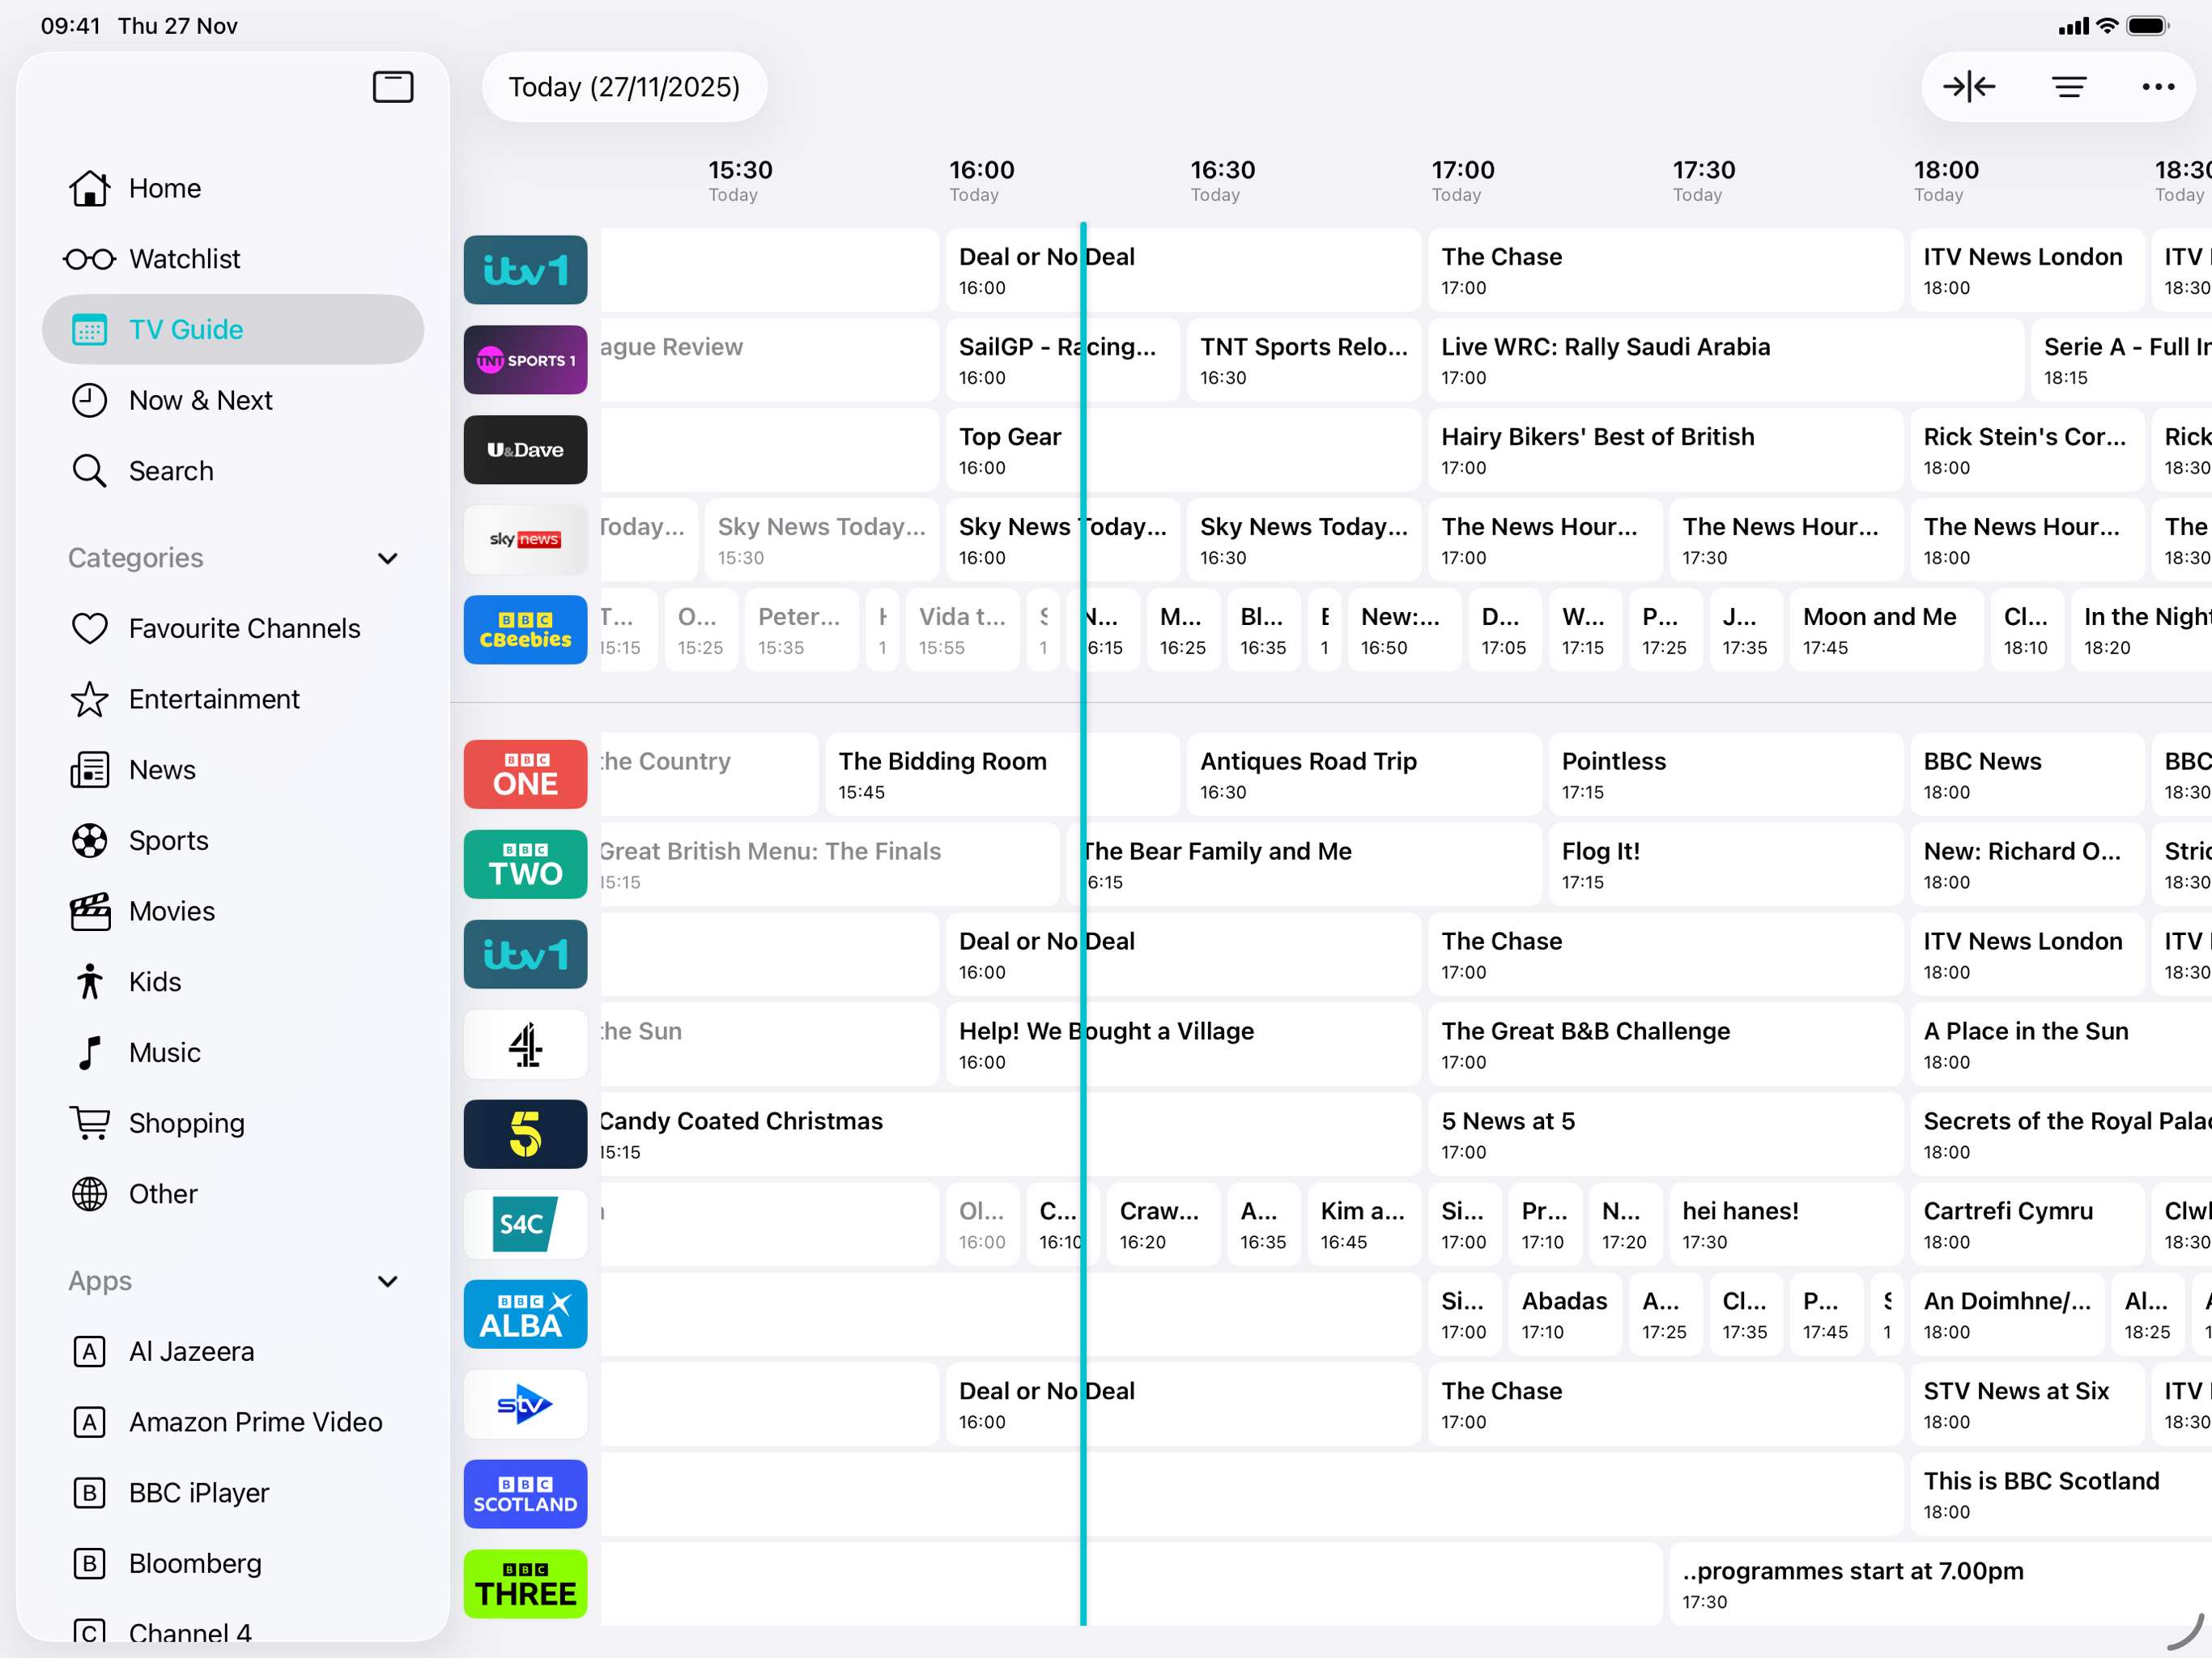Select the TNT Sports 1 channel logo

click(525, 360)
